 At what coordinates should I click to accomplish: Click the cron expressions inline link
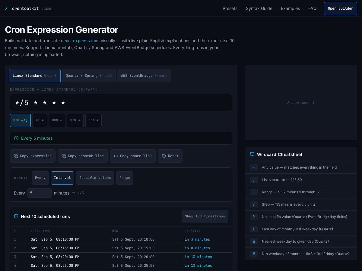tap(80, 41)
